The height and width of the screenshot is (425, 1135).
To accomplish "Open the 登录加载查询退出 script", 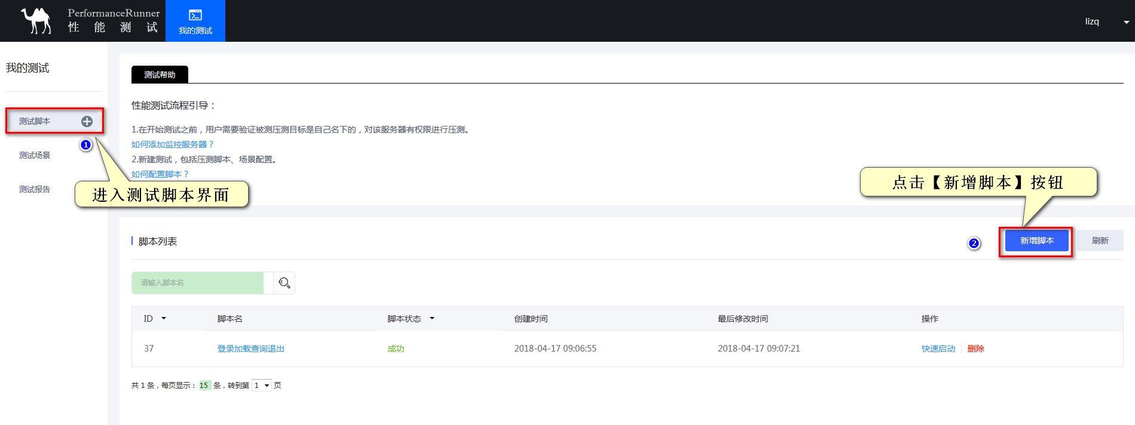I will click(x=250, y=349).
